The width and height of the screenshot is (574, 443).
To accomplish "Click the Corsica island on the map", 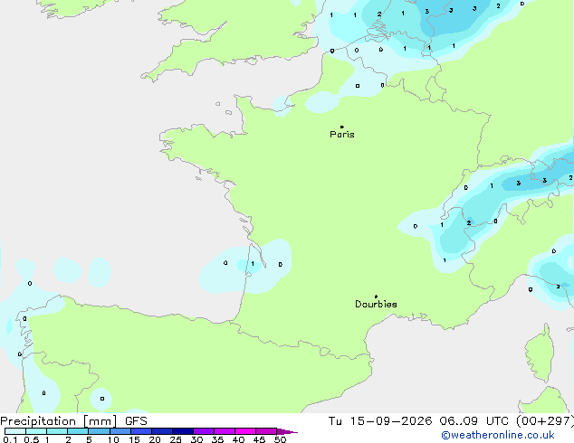I will pyautogui.click(x=541, y=354).
